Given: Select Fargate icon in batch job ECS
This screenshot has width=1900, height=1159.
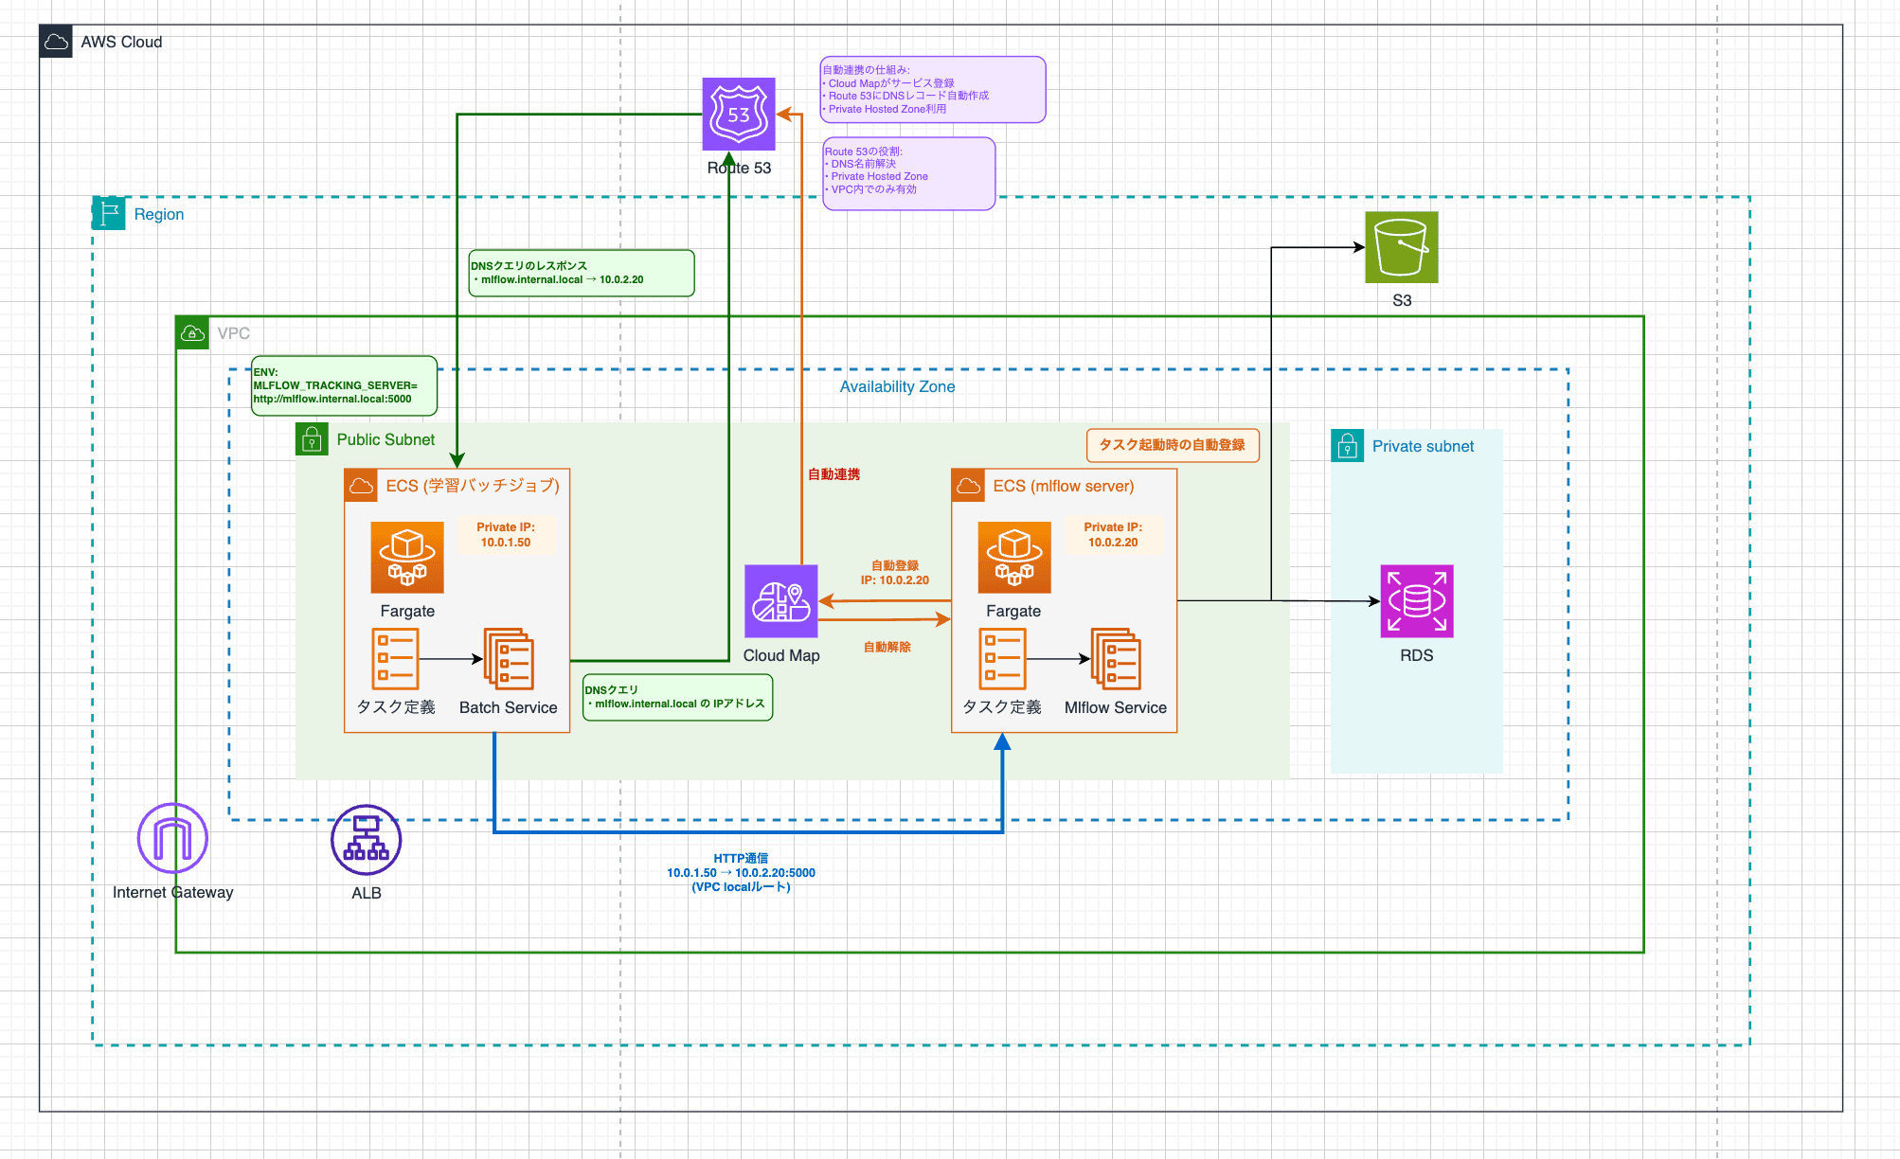Looking at the screenshot, I should pos(407,558).
